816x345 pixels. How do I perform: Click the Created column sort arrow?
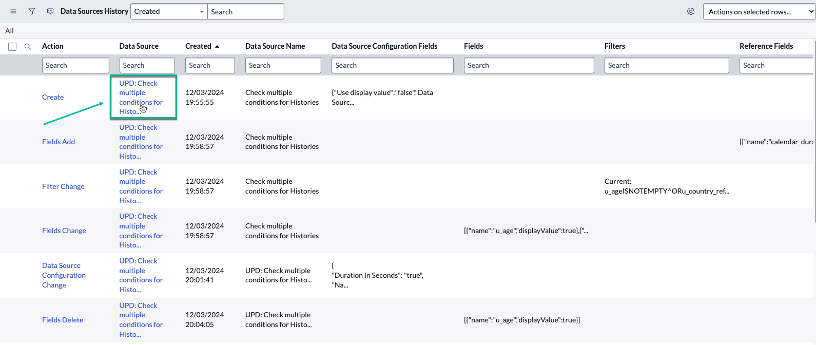pyautogui.click(x=217, y=47)
